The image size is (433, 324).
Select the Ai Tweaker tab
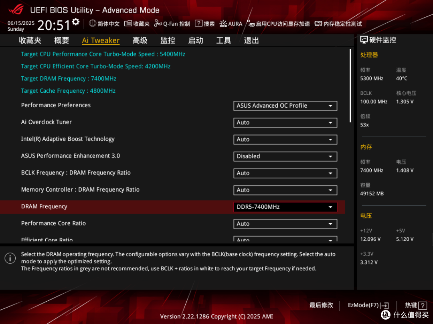click(x=101, y=40)
